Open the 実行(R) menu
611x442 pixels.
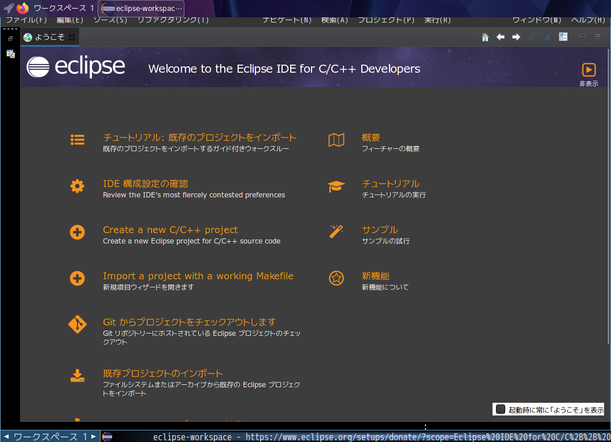438,20
